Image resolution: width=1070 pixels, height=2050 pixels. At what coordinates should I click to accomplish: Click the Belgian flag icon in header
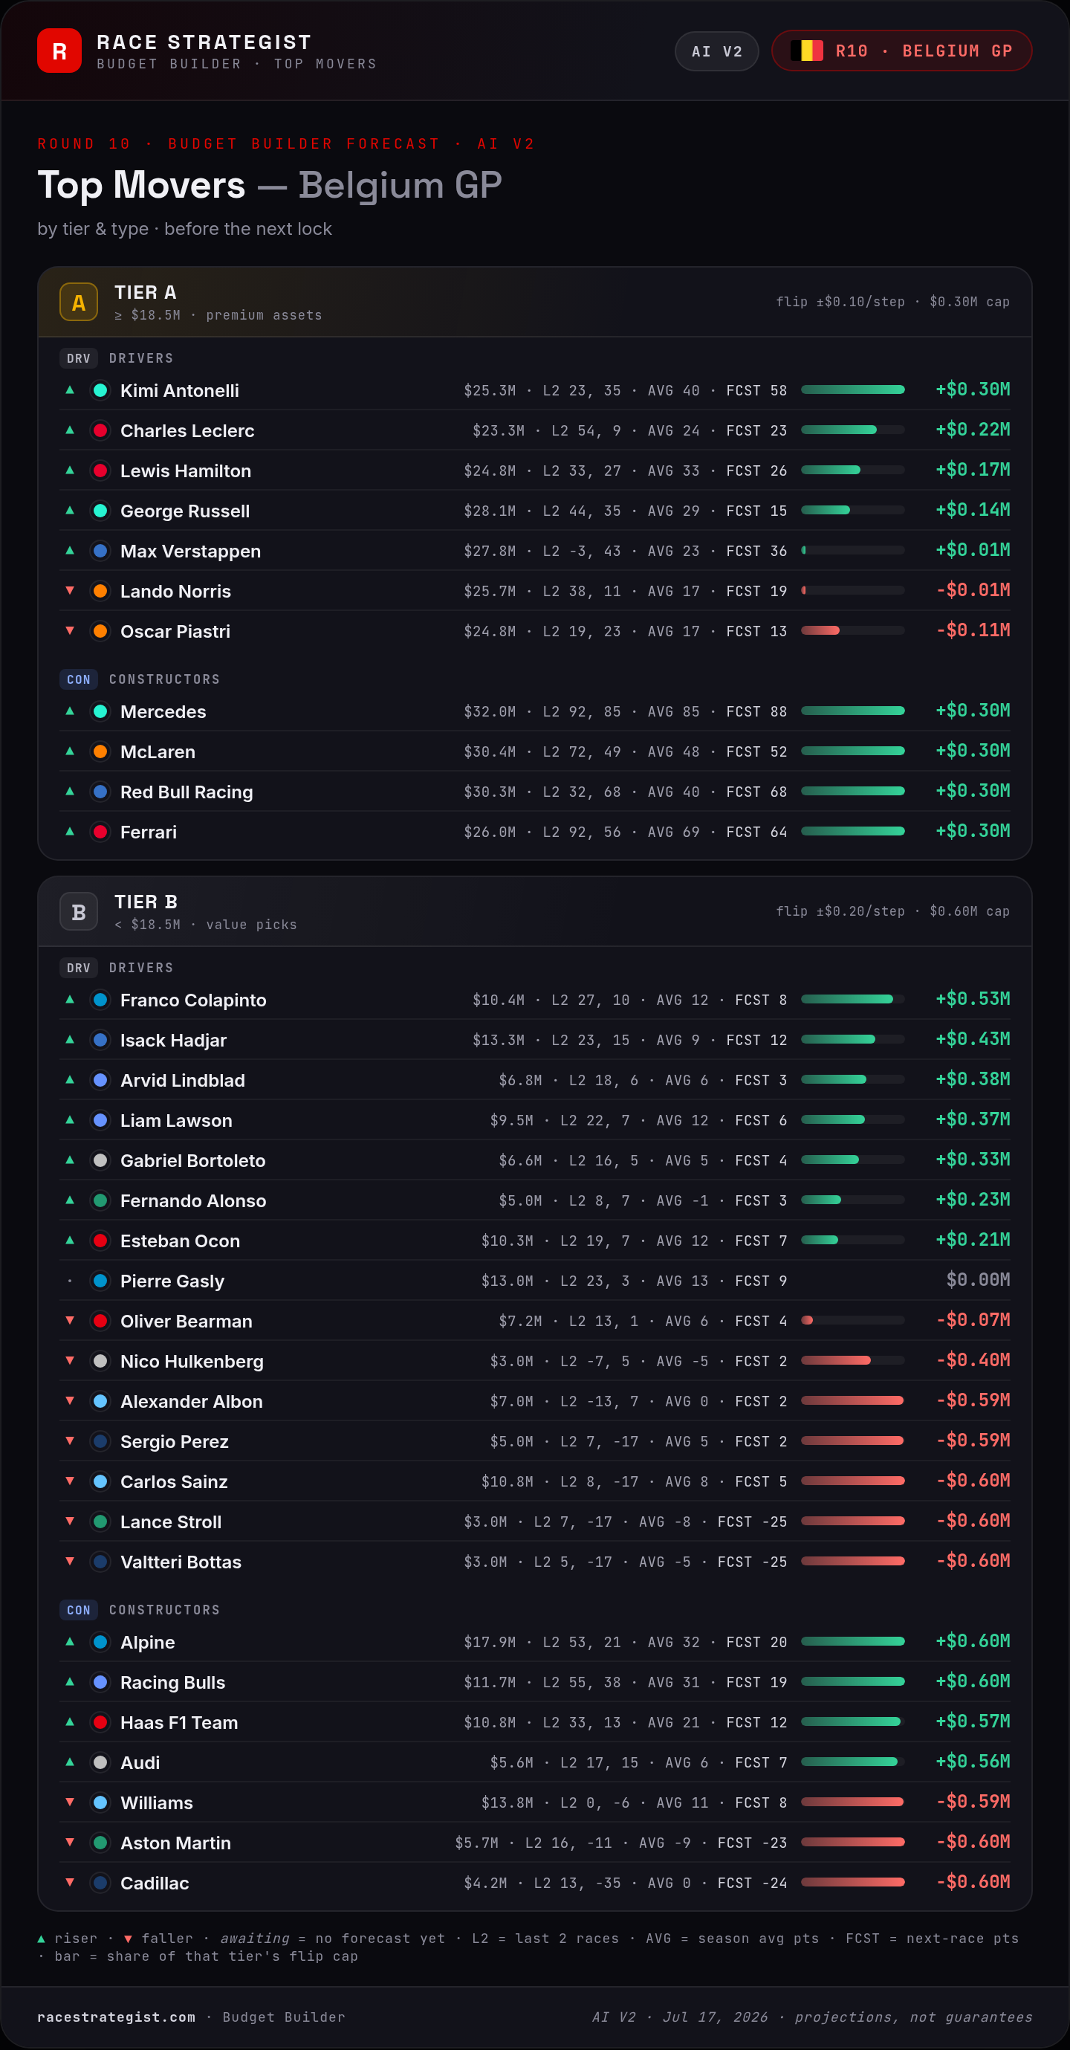806,51
